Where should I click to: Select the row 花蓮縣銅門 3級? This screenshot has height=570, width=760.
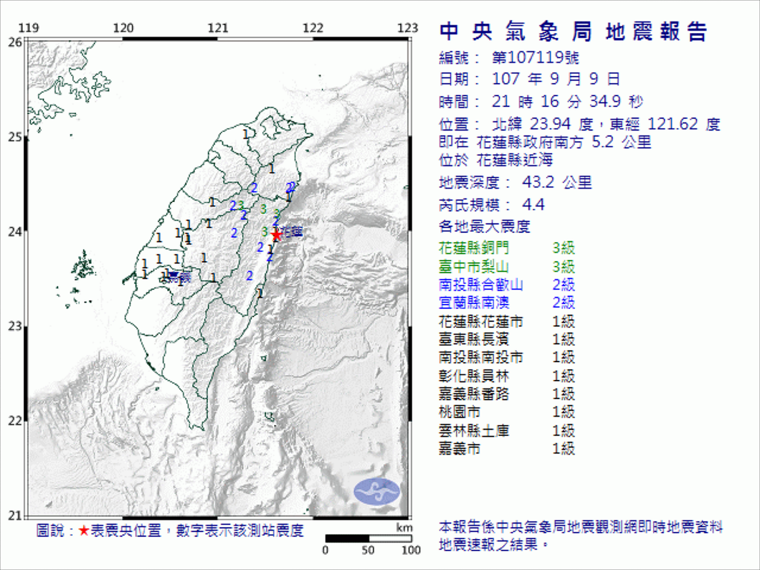507,248
